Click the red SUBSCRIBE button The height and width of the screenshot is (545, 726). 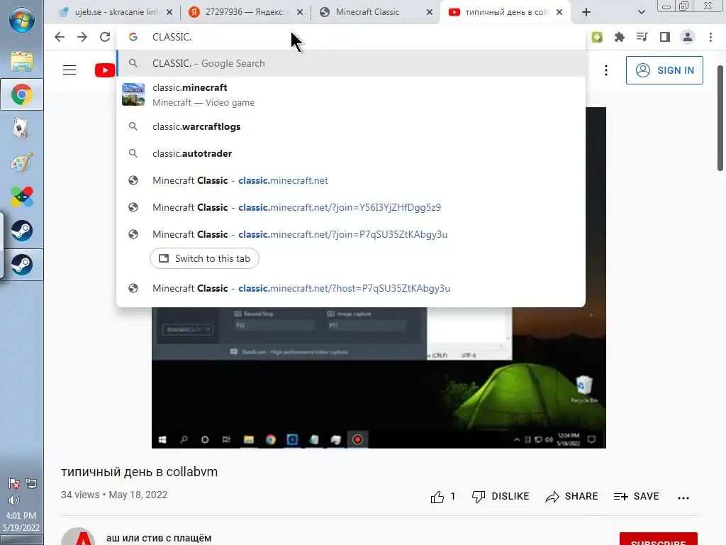659,539
